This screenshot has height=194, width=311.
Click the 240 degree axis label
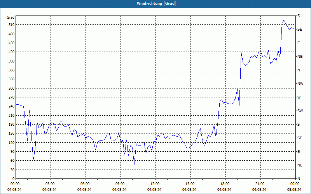[11, 106]
